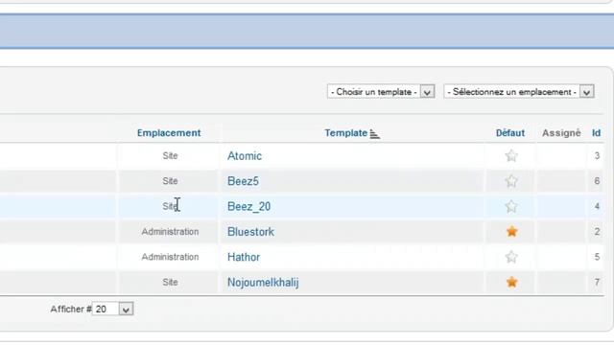Set Atomic template as default star
614x345 pixels.
[x=511, y=156]
